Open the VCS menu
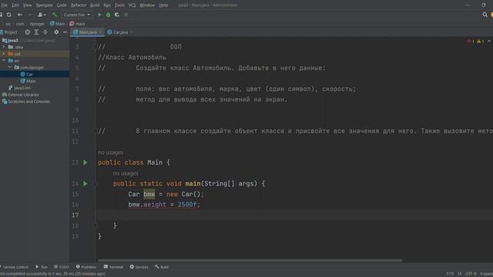This screenshot has width=493, height=277. click(132, 5)
